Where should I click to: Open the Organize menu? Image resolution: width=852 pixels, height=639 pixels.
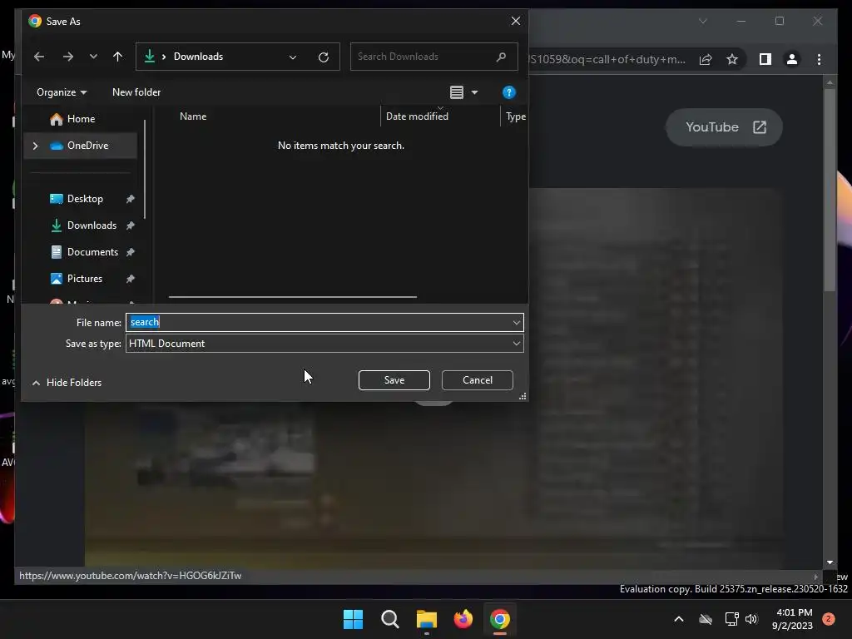click(x=62, y=92)
